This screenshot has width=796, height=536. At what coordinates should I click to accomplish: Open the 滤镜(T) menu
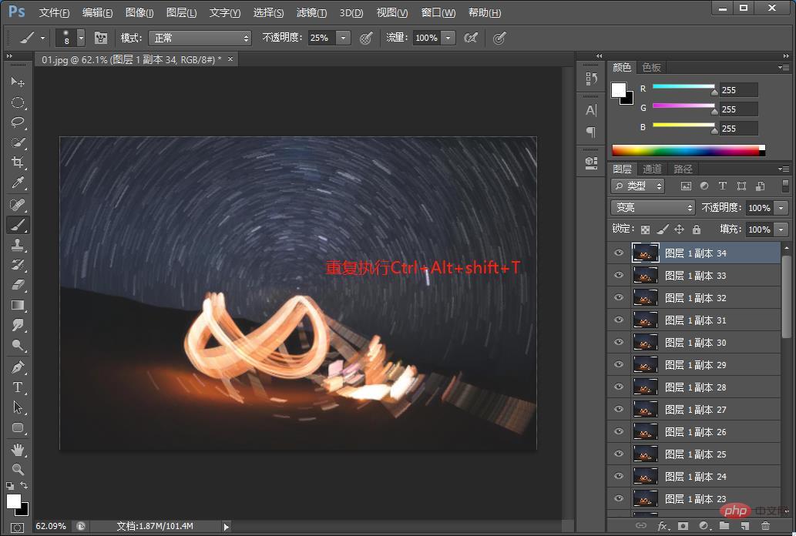[312, 12]
